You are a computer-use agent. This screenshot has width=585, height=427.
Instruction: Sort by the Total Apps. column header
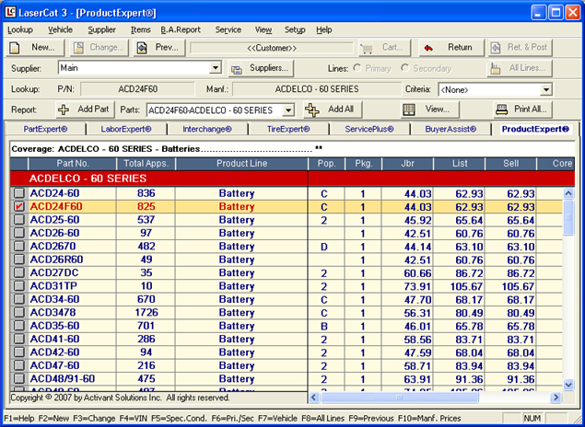(x=146, y=163)
